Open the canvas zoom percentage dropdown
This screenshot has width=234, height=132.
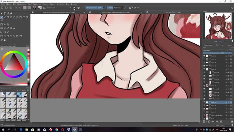[217, 125]
